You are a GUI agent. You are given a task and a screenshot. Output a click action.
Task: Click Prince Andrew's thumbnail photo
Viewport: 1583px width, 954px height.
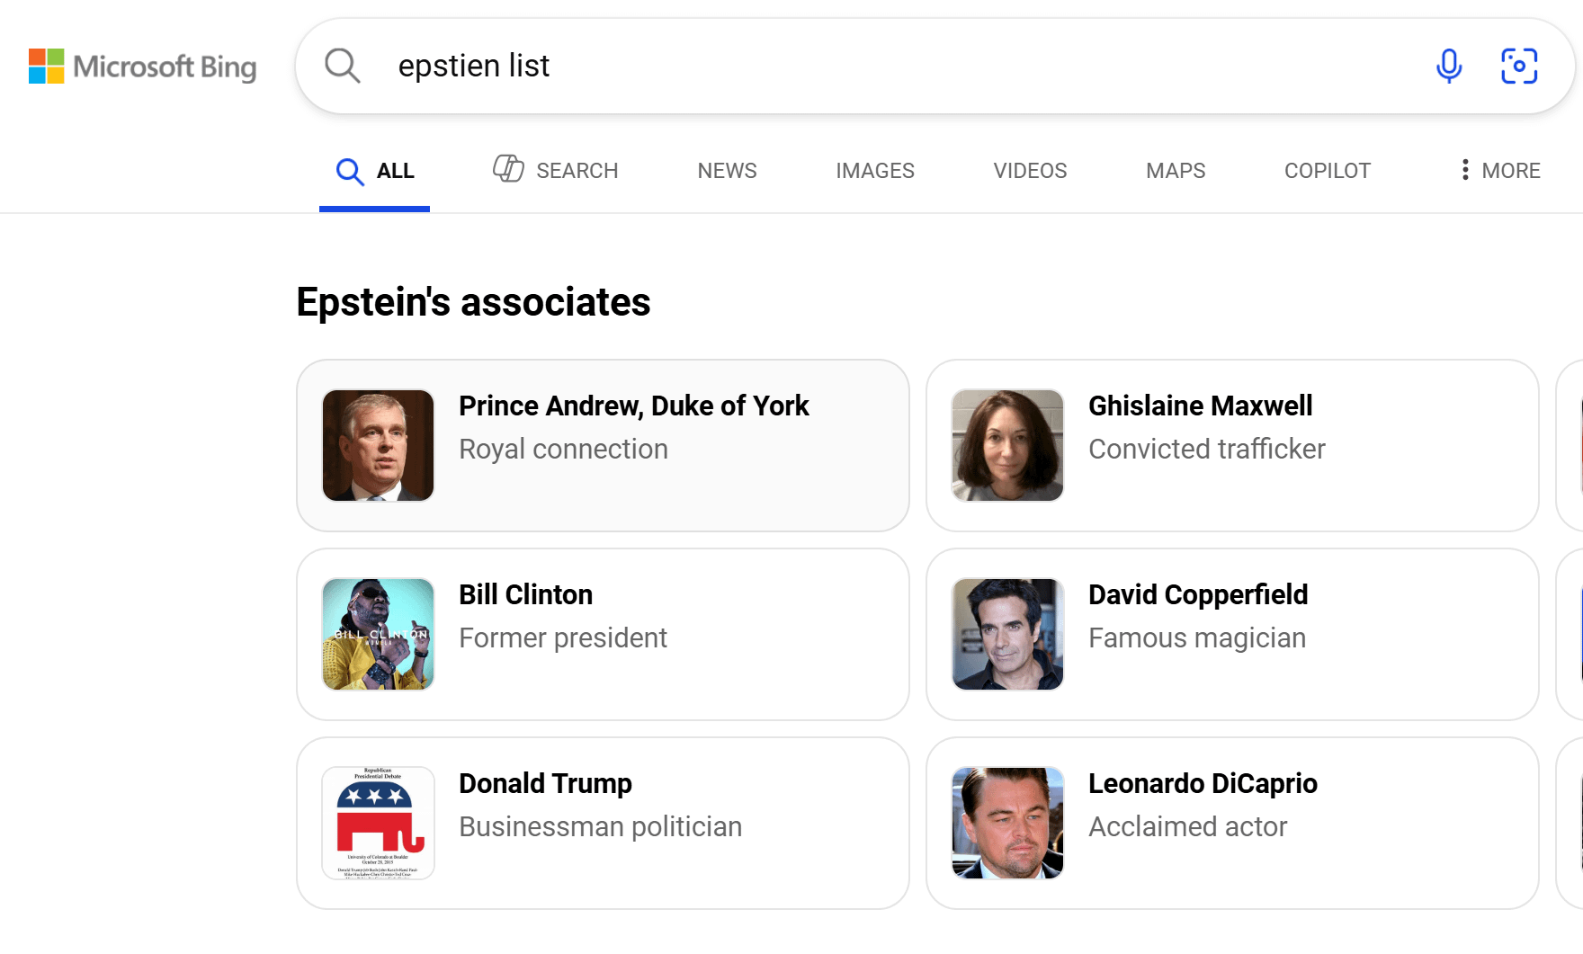tap(378, 445)
